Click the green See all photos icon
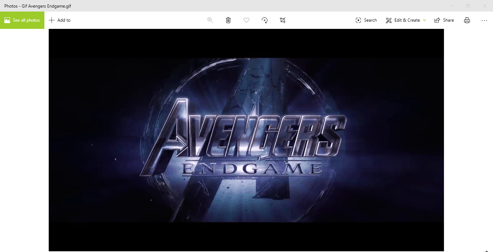The image size is (493, 252). [7, 20]
